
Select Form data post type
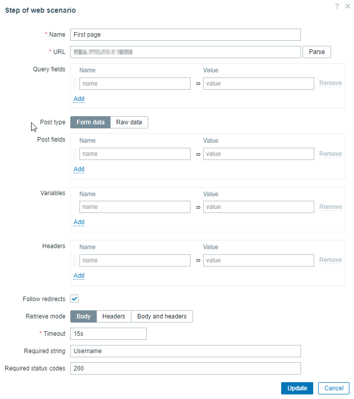pos(90,122)
